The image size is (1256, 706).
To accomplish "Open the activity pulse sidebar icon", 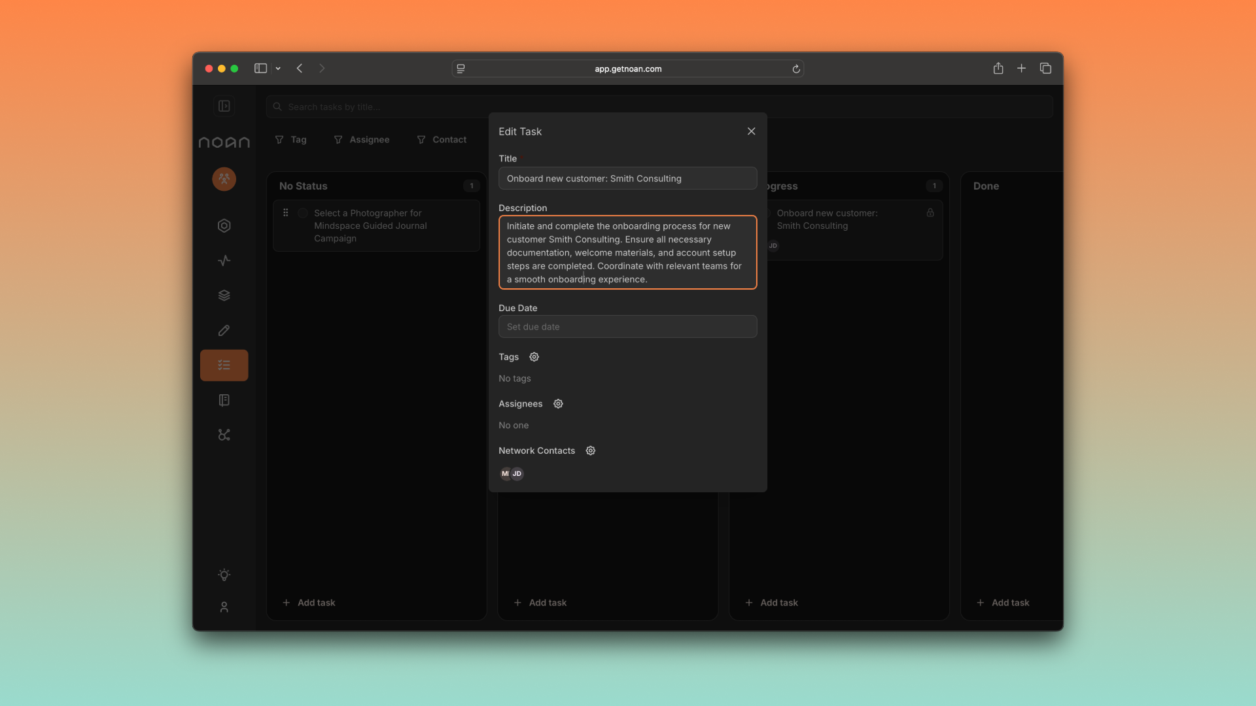I will pyautogui.click(x=224, y=261).
